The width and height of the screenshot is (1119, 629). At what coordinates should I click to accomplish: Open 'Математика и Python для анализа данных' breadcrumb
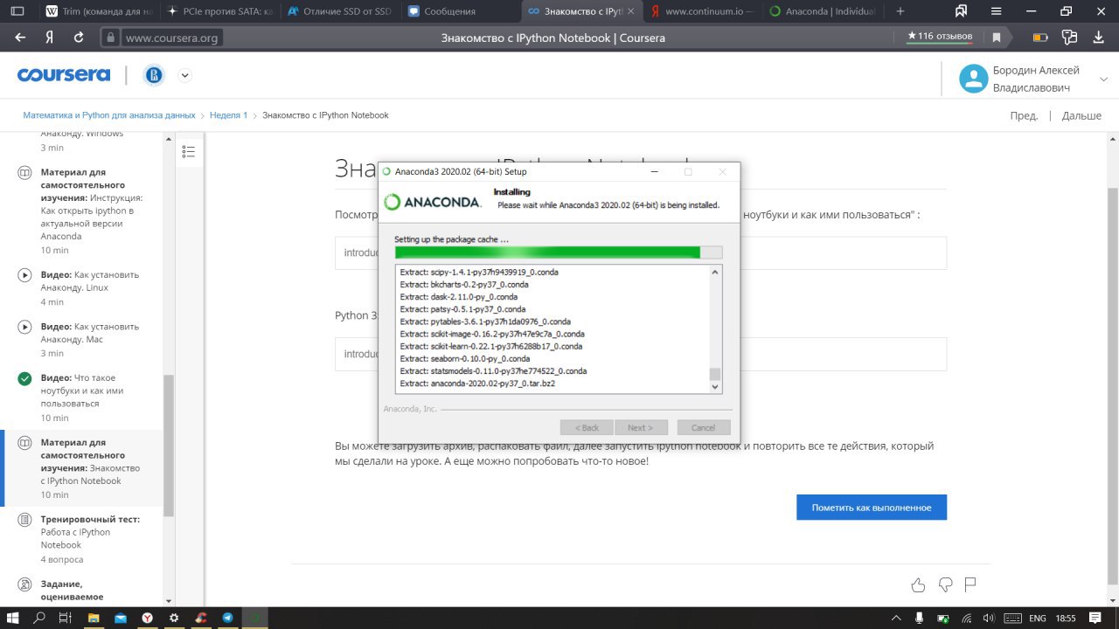109,115
